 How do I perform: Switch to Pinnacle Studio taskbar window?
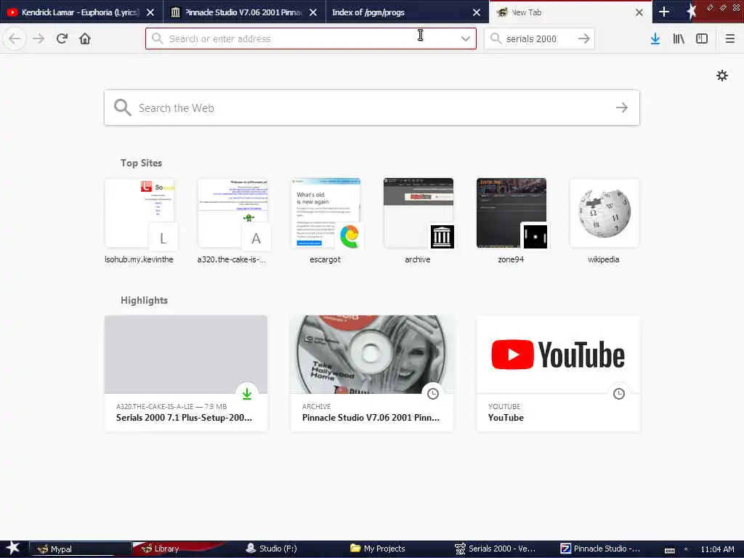pos(601,549)
